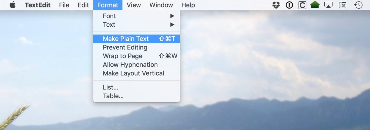Open the View menu
Image resolution: width=370 pixels, height=130 pixels.
[134, 5]
